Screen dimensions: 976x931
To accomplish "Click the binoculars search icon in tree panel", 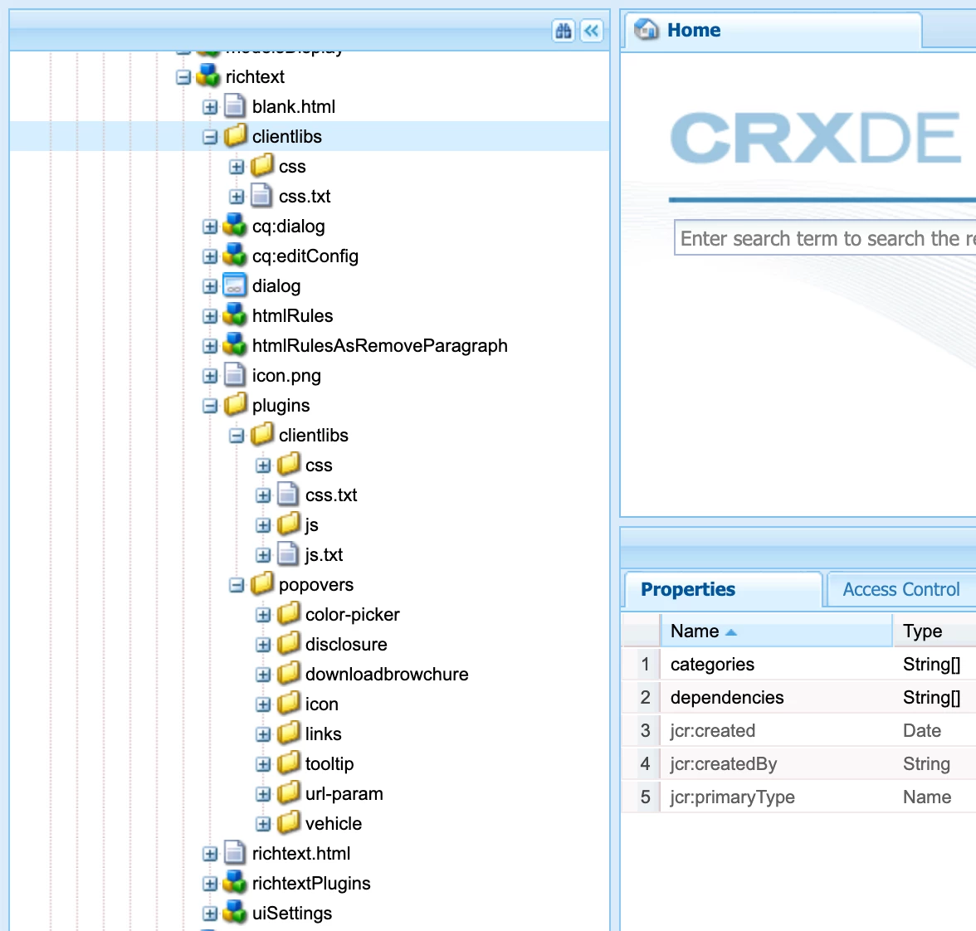I will (x=564, y=31).
